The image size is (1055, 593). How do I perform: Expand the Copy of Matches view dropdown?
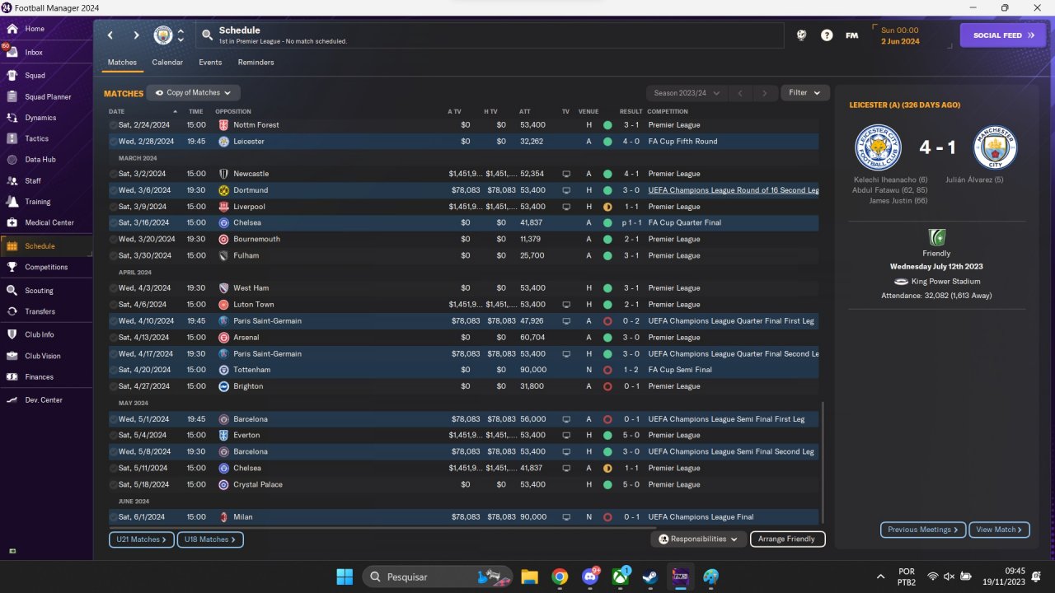[194, 93]
